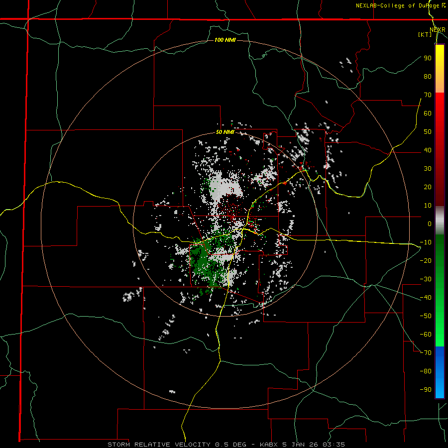Click the 70 value on velocity scale
The height and width of the screenshot is (448, 448).
pyautogui.click(x=428, y=95)
